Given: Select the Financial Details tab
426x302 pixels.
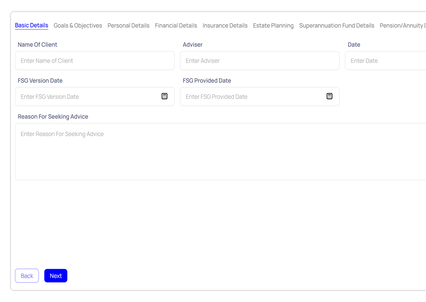Looking at the screenshot, I should (x=176, y=25).
